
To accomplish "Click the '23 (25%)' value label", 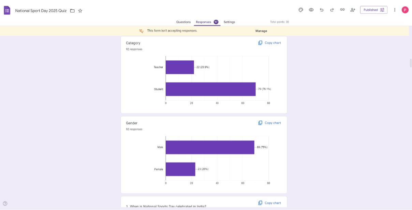I will tap(203, 169).
